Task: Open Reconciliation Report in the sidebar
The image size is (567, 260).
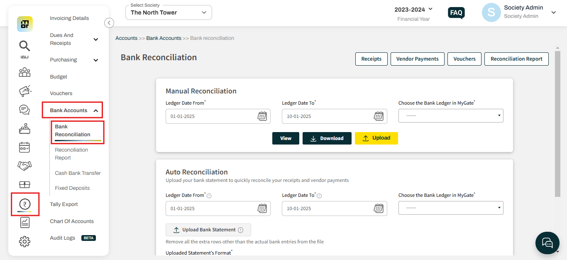Action: click(x=71, y=154)
